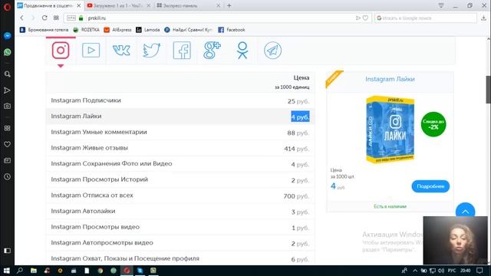
Task: Go back with the browser back arrow
Action: pos(21,18)
